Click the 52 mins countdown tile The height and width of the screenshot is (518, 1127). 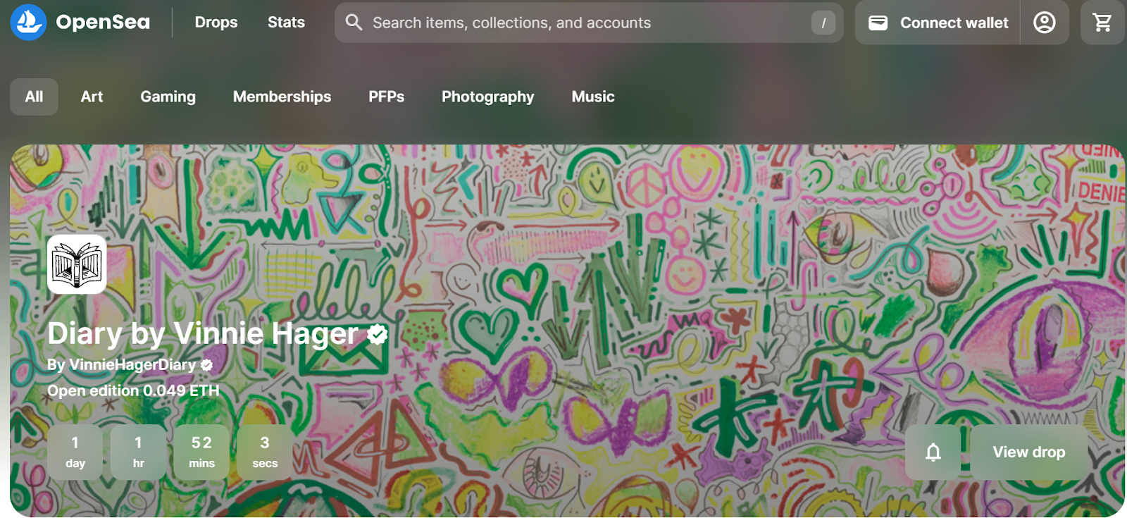click(x=201, y=452)
